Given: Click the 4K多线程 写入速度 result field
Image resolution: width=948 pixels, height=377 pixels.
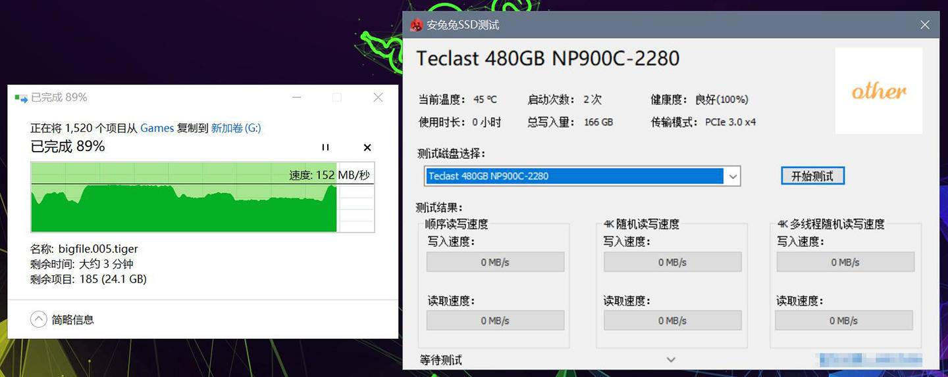Looking at the screenshot, I should [x=845, y=262].
